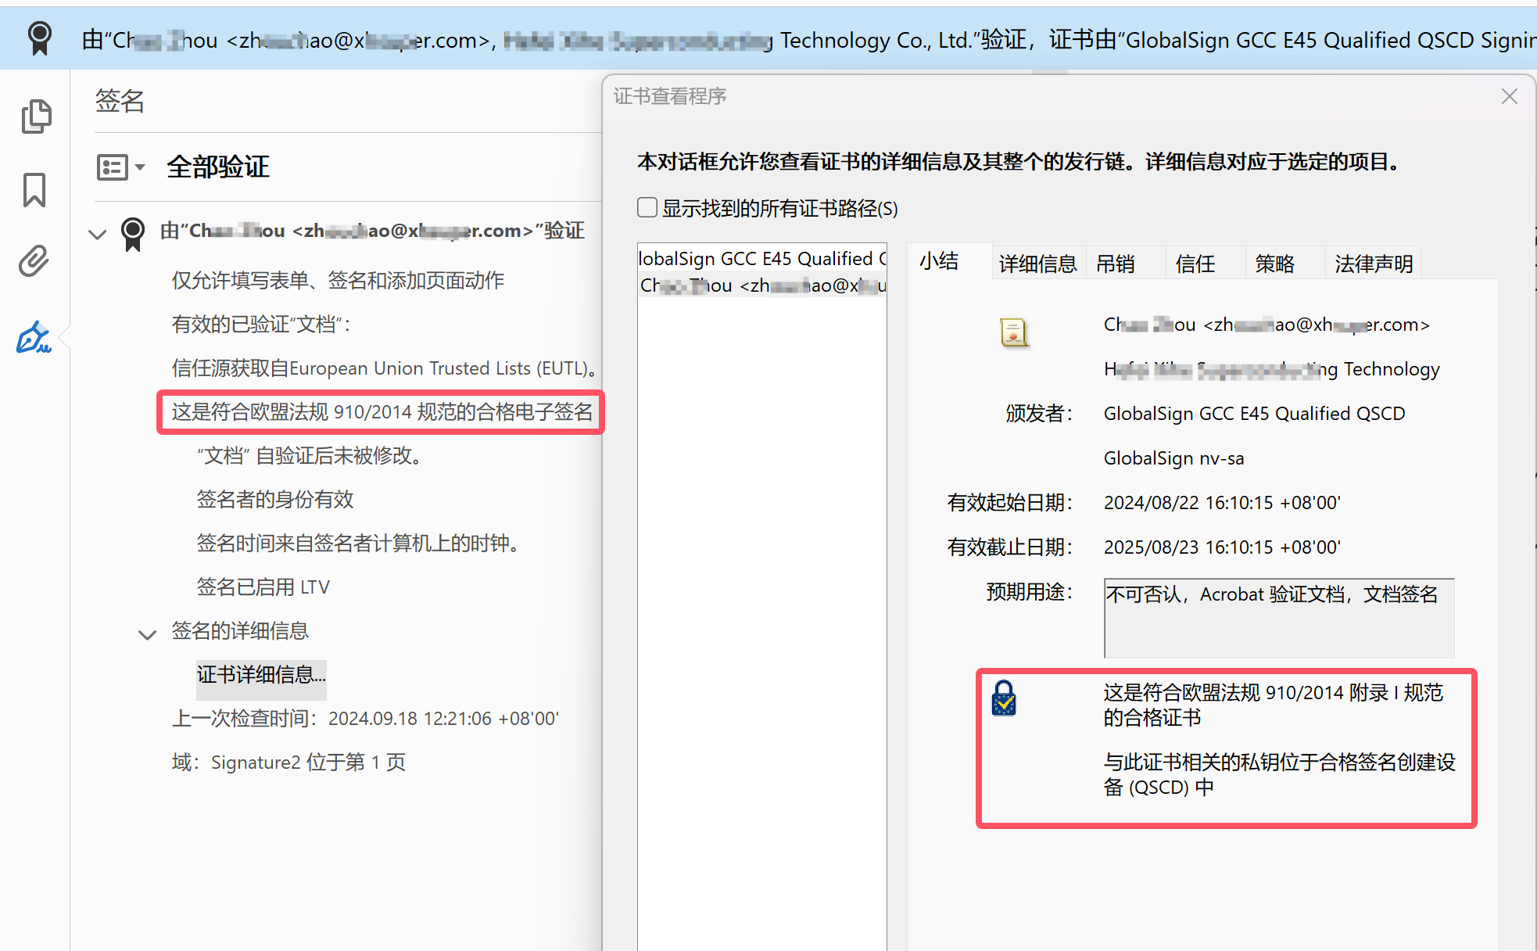Switch to the 详细信息 tab
The height and width of the screenshot is (951, 1537).
[x=1038, y=264]
